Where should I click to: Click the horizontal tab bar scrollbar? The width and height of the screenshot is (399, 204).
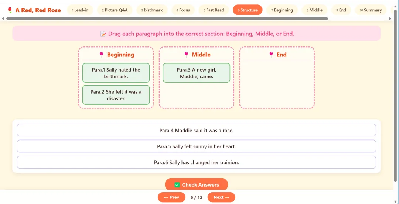pos(167,18)
